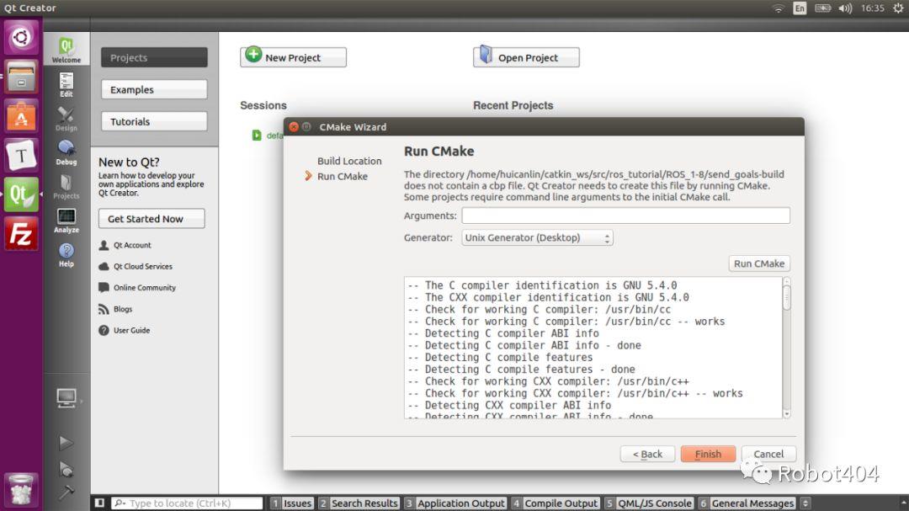Screen dimensions: 909x511
Task: Click the CMake output vertical scrollbar
Action: pos(787,347)
